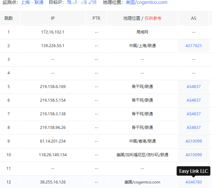Screen dimensions: 212x188
Task: Select the PTR column header
Action: [x=96, y=18]
